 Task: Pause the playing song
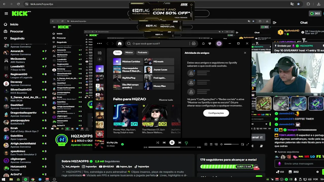point(172,143)
